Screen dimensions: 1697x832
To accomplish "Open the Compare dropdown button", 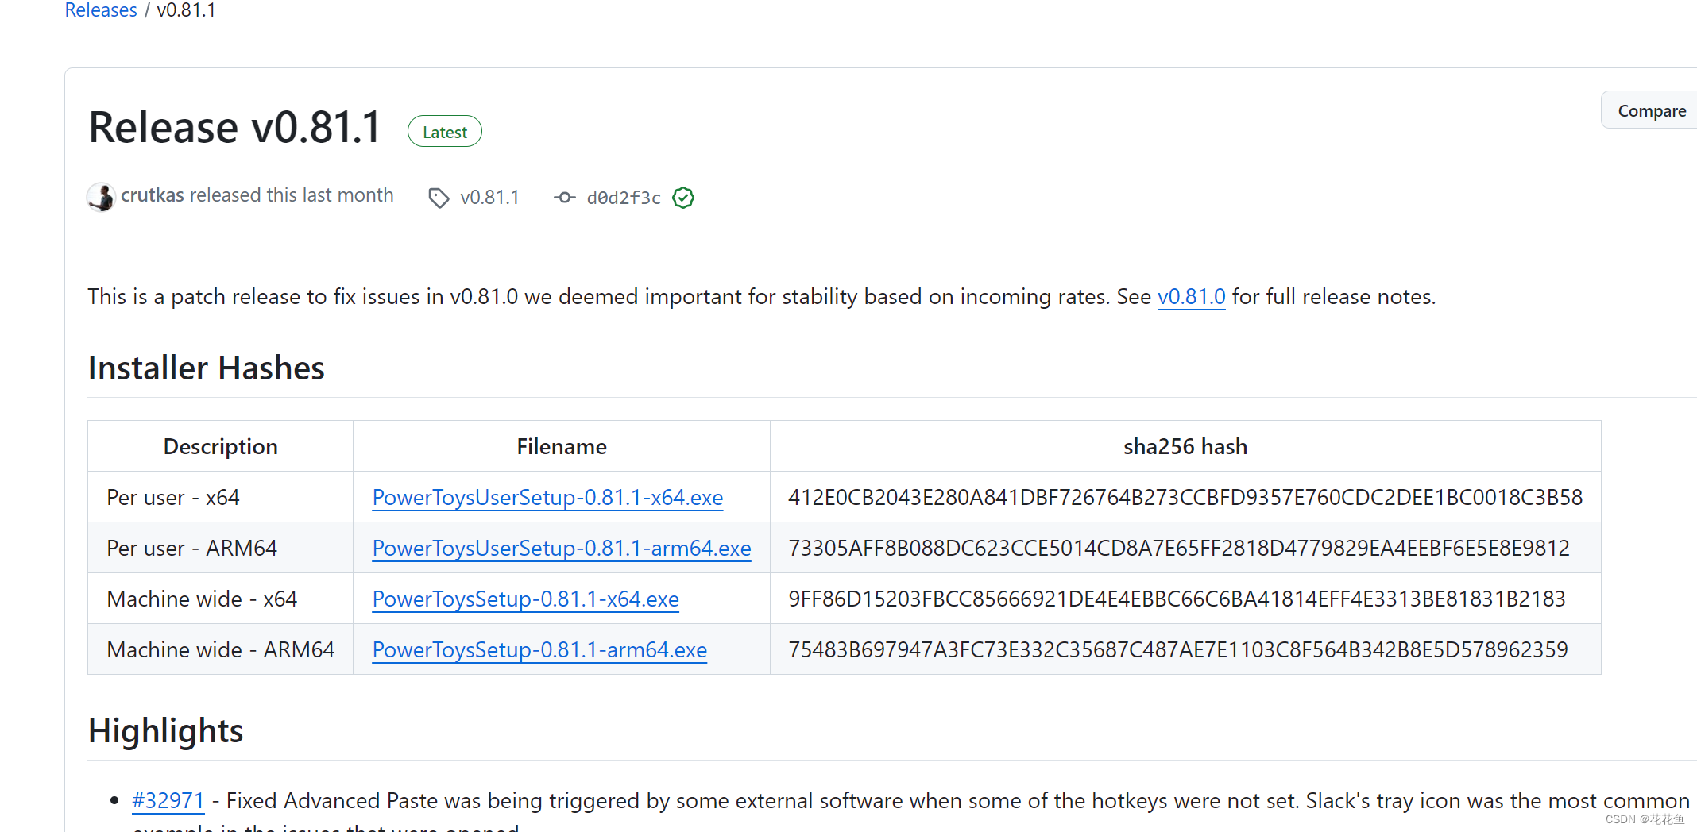I will coord(1651,110).
